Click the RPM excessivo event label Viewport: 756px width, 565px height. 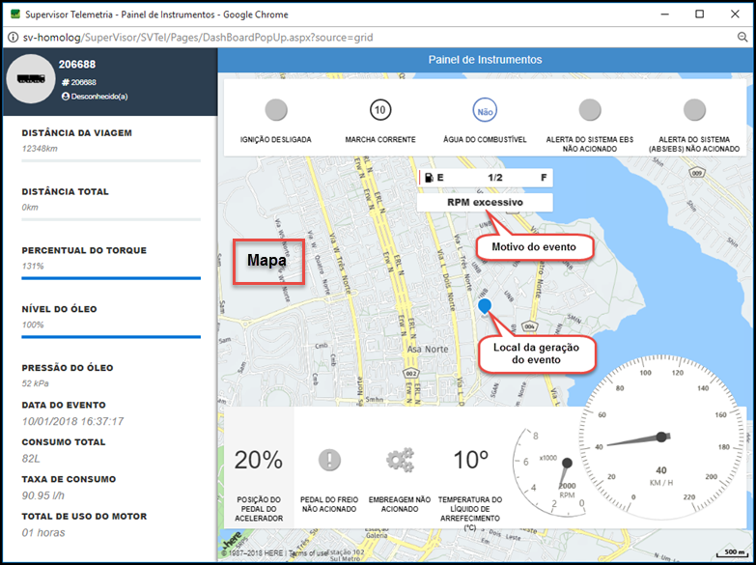(485, 202)
